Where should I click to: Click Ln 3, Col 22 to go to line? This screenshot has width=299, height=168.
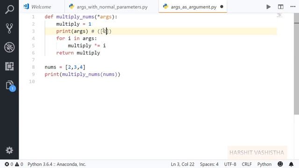tap(183, 164)
